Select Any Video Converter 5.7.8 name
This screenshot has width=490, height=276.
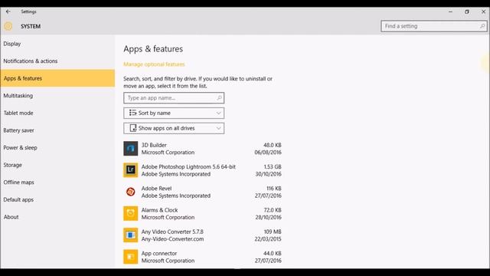click(172, 232)
